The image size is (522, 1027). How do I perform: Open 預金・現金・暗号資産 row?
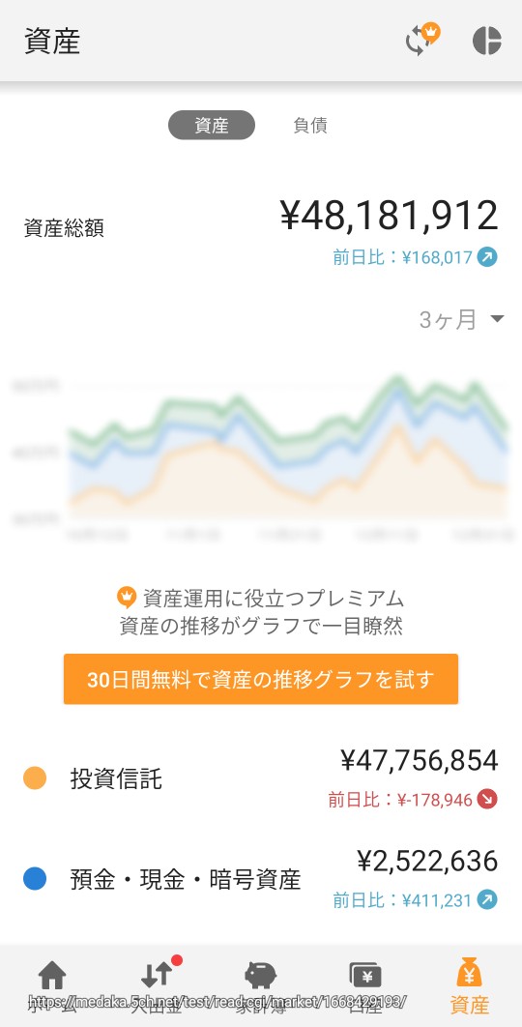click(x=261, y=880)
